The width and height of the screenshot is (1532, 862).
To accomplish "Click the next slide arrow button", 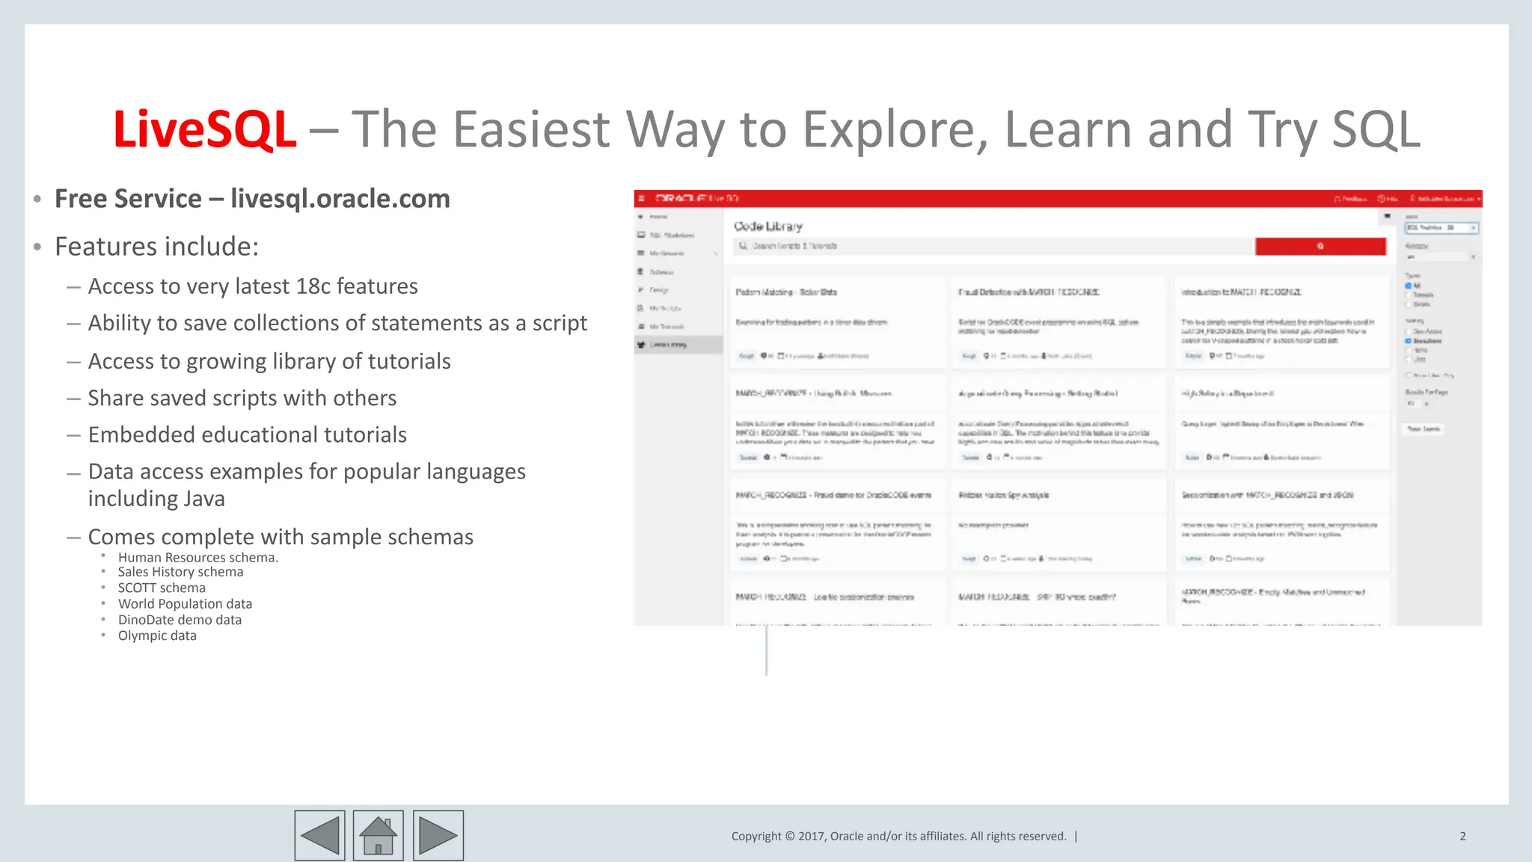I will pos(438,835).
